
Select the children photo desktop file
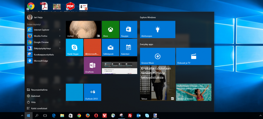57,7
